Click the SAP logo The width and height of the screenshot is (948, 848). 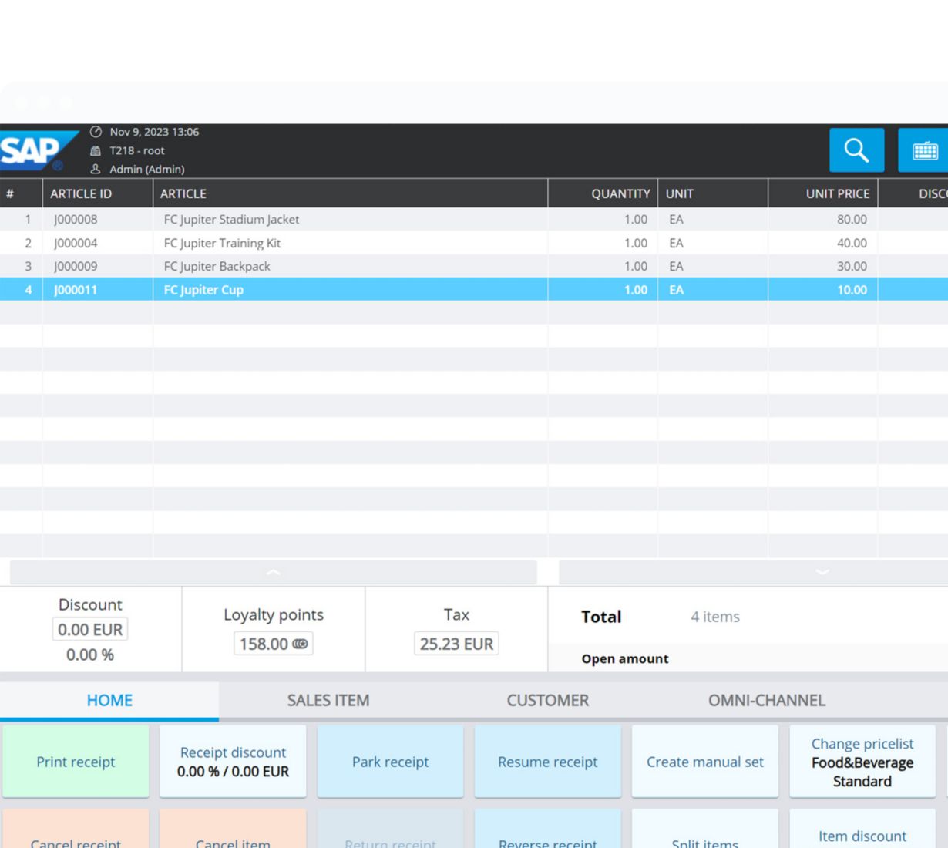coord(32,150)
